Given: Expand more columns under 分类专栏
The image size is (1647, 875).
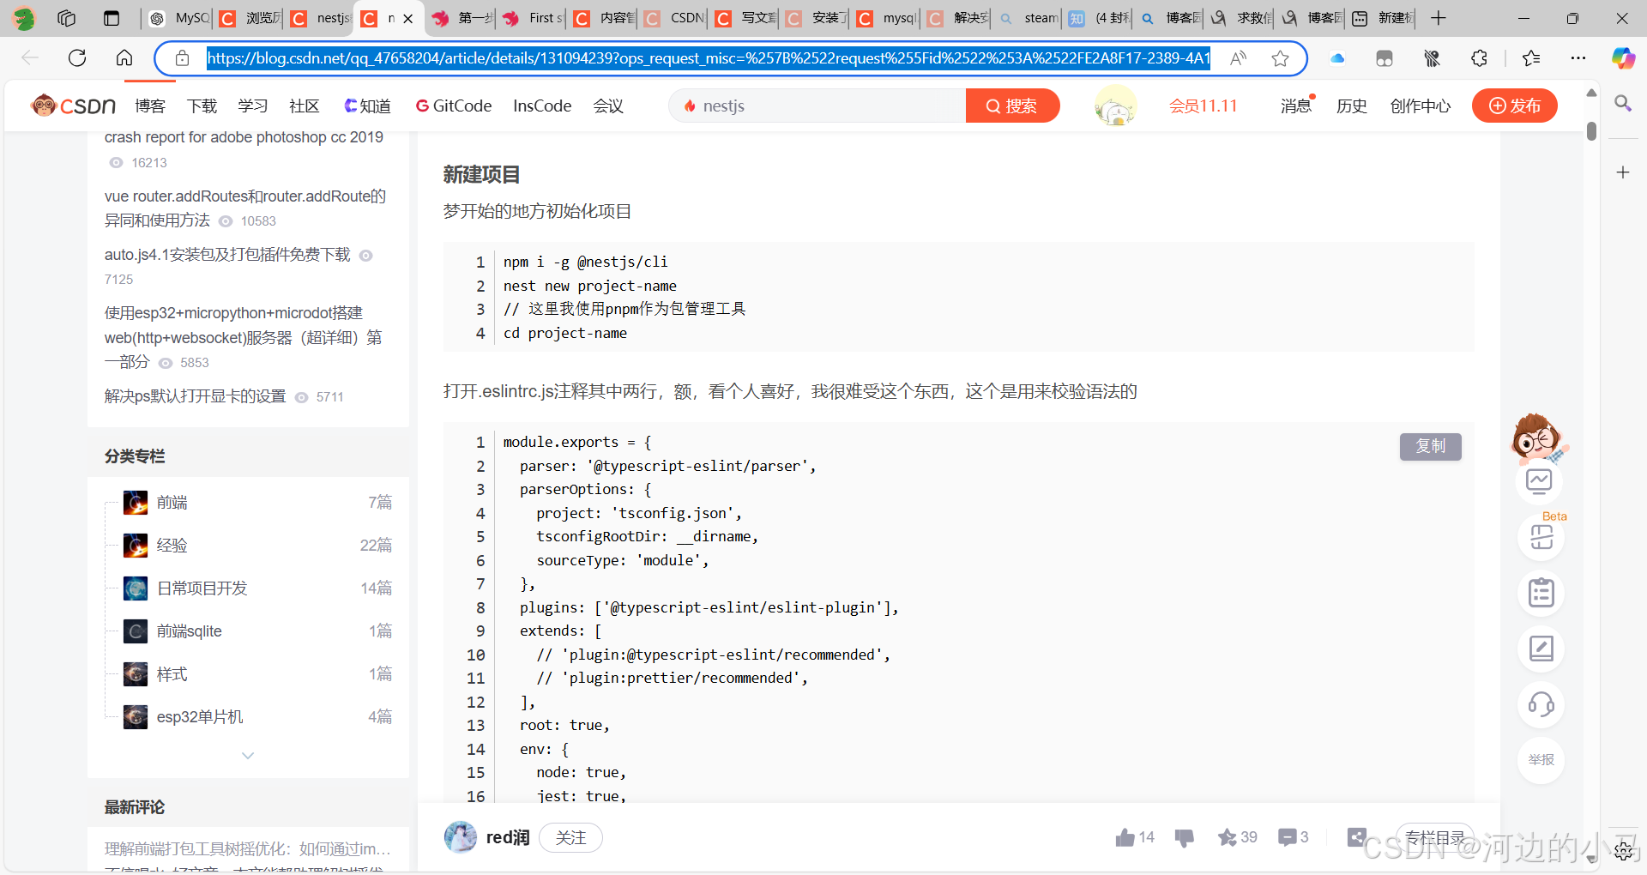Looking at the screenshot, I should 247,755.
